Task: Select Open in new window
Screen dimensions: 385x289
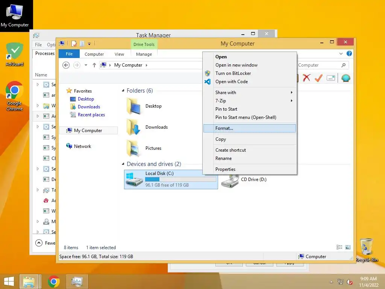Action: [x=250, y=65]
